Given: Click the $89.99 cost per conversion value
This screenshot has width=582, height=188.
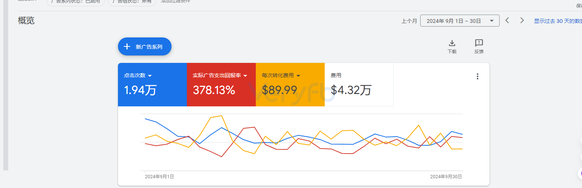Looking at the screenshot, I should coord(279,90).
